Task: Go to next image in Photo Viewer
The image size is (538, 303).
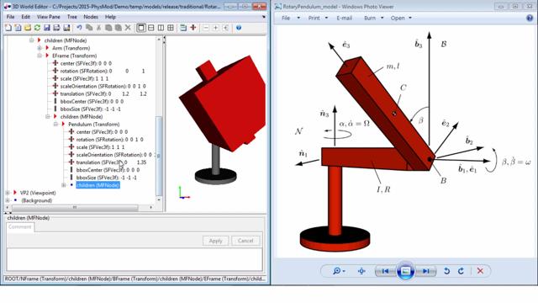Action: 426,271
